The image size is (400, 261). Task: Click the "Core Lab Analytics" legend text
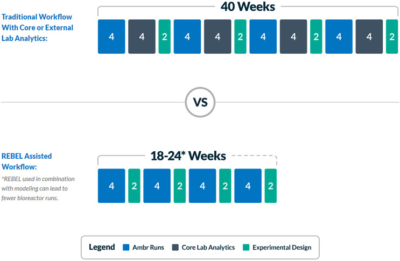(208, 248)
